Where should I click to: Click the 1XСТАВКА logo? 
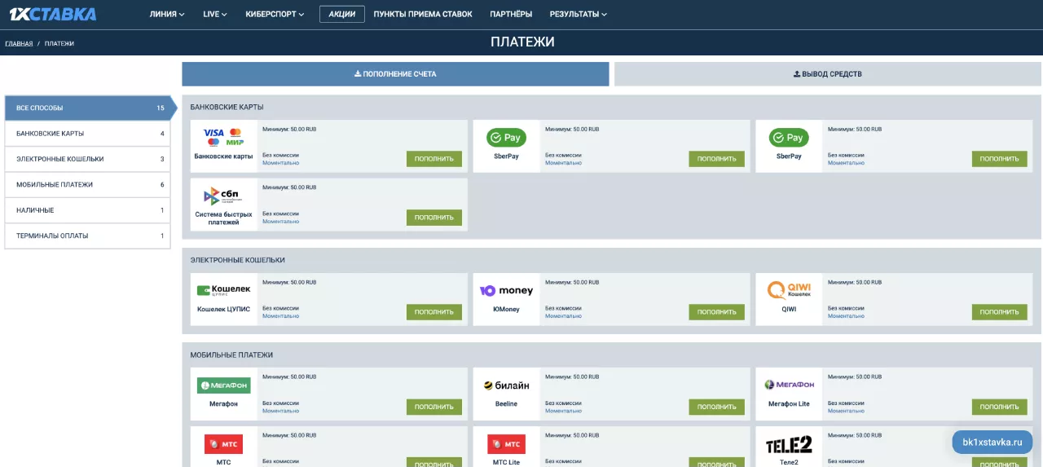tap(52, 14)
